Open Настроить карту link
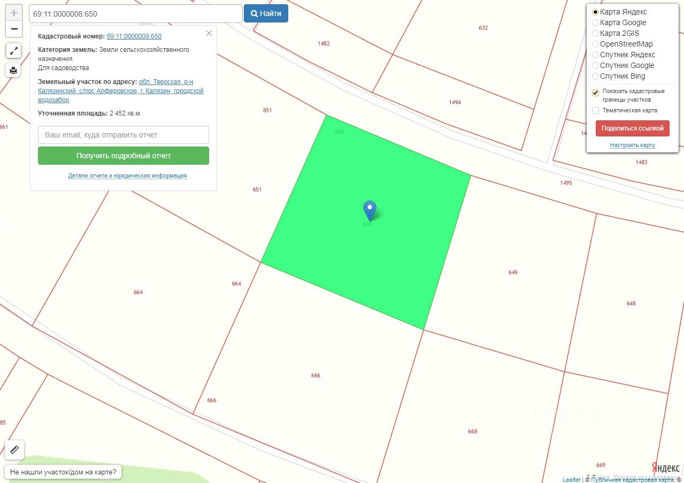684x483 pixels. tap(632, 145)
